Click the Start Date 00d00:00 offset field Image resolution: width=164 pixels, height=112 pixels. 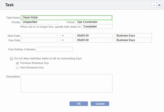[x=94, y=36]
